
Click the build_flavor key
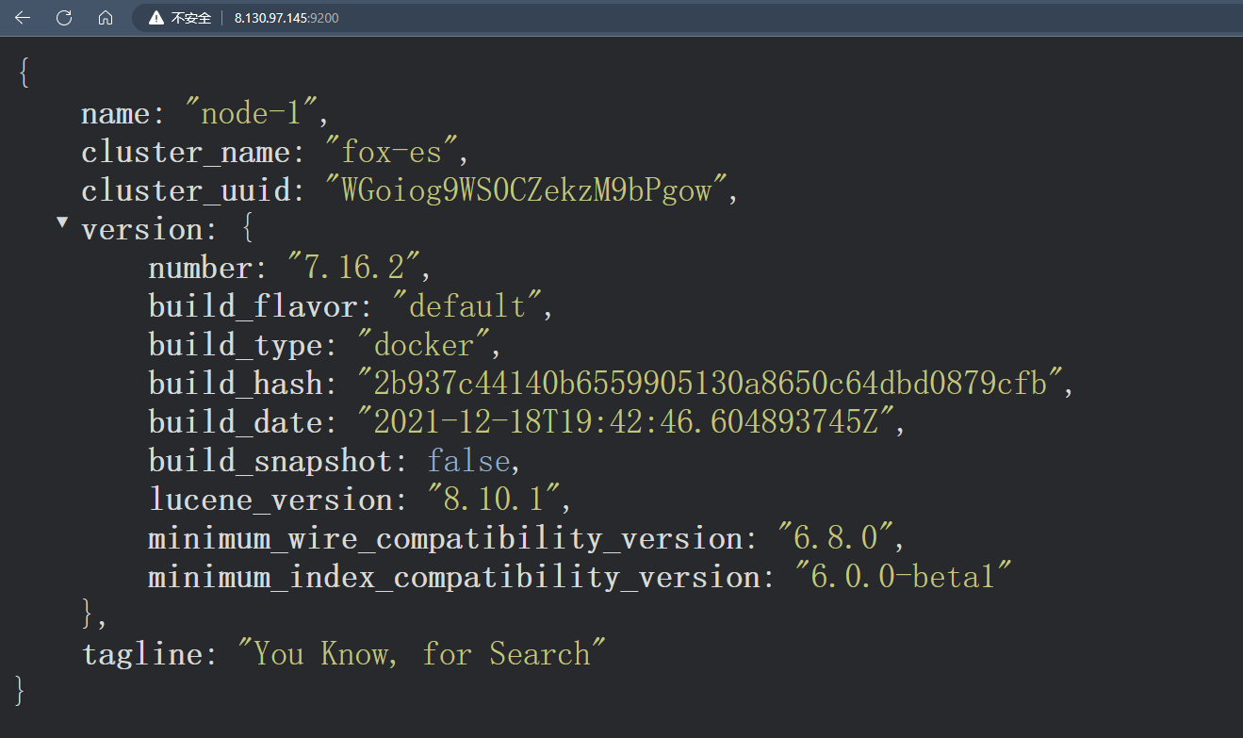point(253,307)
